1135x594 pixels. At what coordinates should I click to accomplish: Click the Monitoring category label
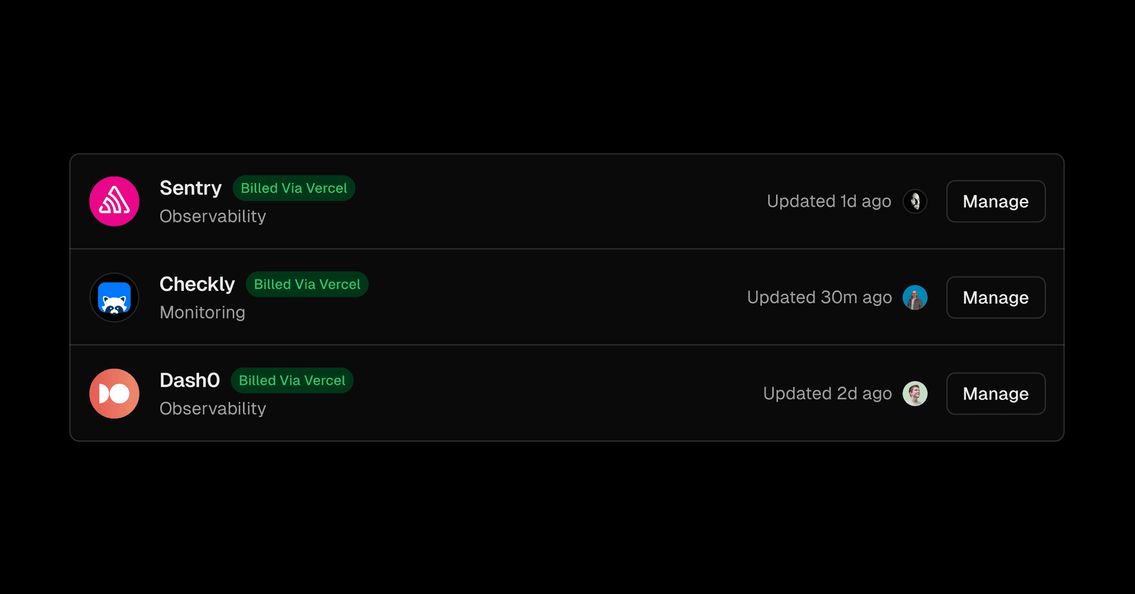coord(202,312)
